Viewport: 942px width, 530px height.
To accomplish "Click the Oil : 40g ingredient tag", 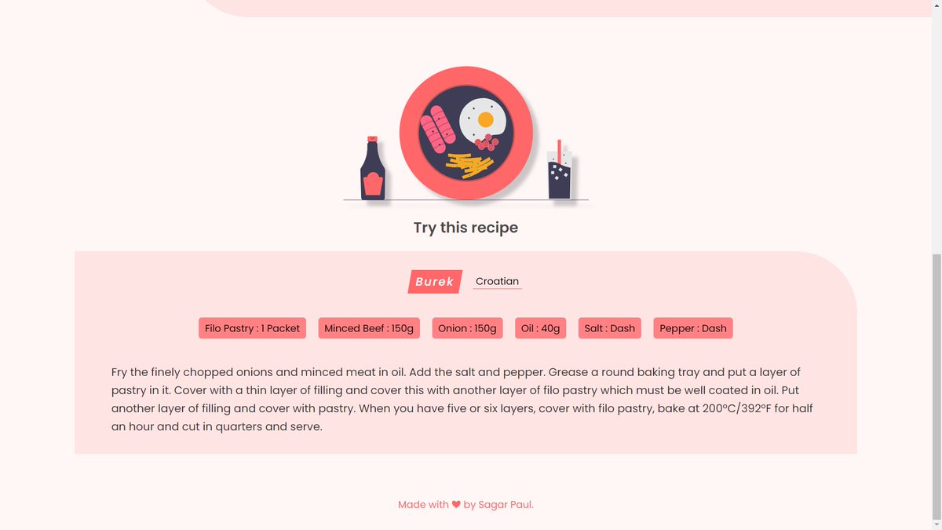I will click(x=540, y=328).
